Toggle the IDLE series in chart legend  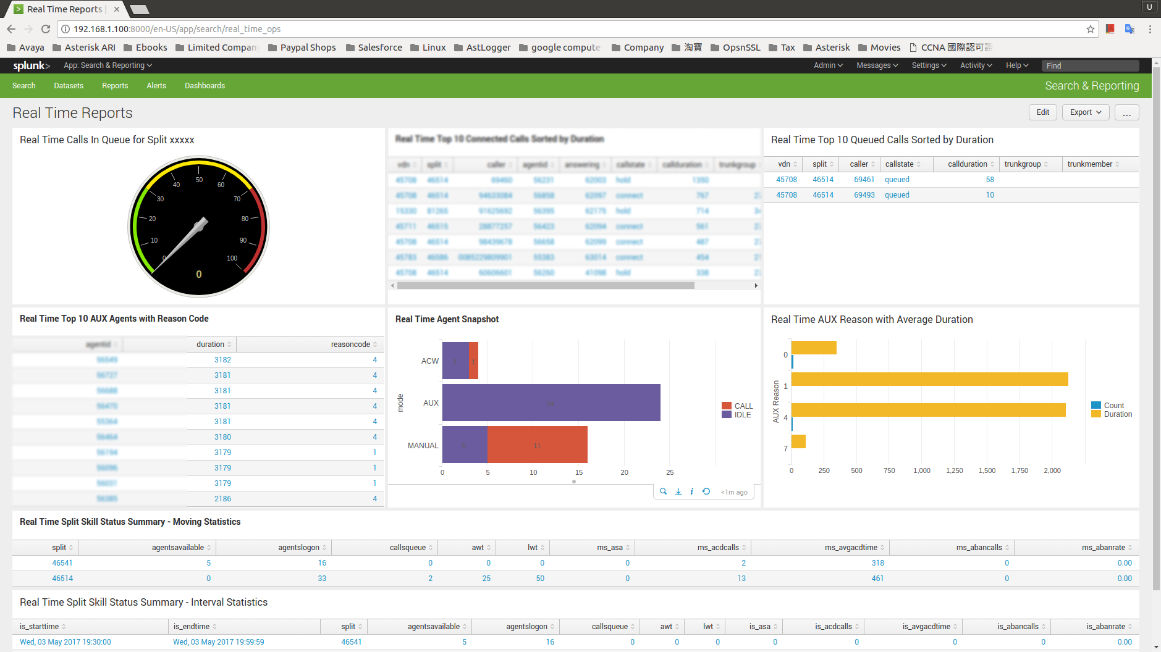coord(742,415)
